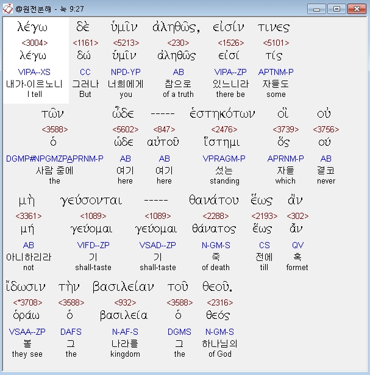Viewport: 370px width, 375px height.
Task: Click Strong's number <5602>
Action: pos(126,129)
